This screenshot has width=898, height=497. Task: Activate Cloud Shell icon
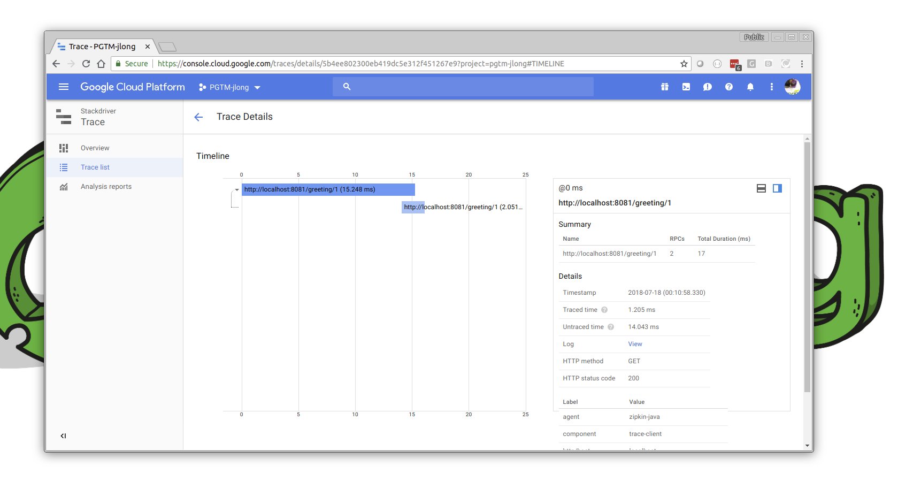pos(686,87)
